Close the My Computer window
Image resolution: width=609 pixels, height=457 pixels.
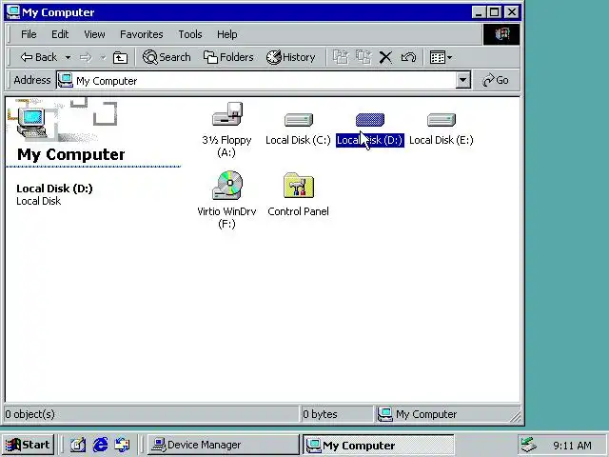click(512, 12)
